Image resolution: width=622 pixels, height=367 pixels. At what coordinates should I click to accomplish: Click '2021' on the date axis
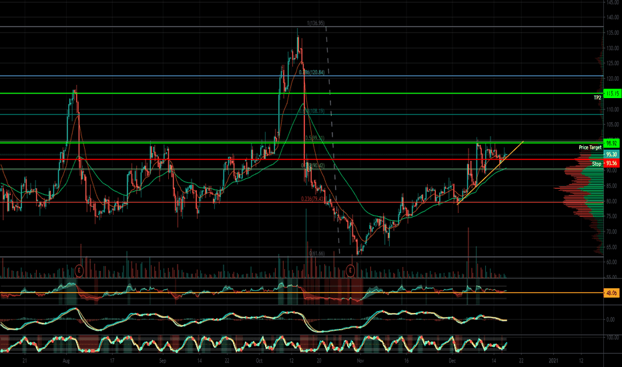point(554,361)
